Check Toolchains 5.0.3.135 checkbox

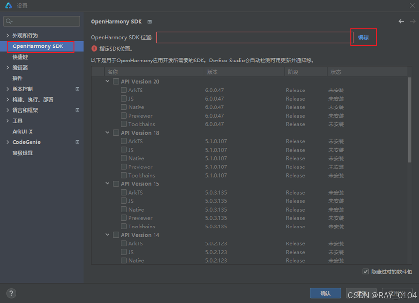(x=124, y=227)
